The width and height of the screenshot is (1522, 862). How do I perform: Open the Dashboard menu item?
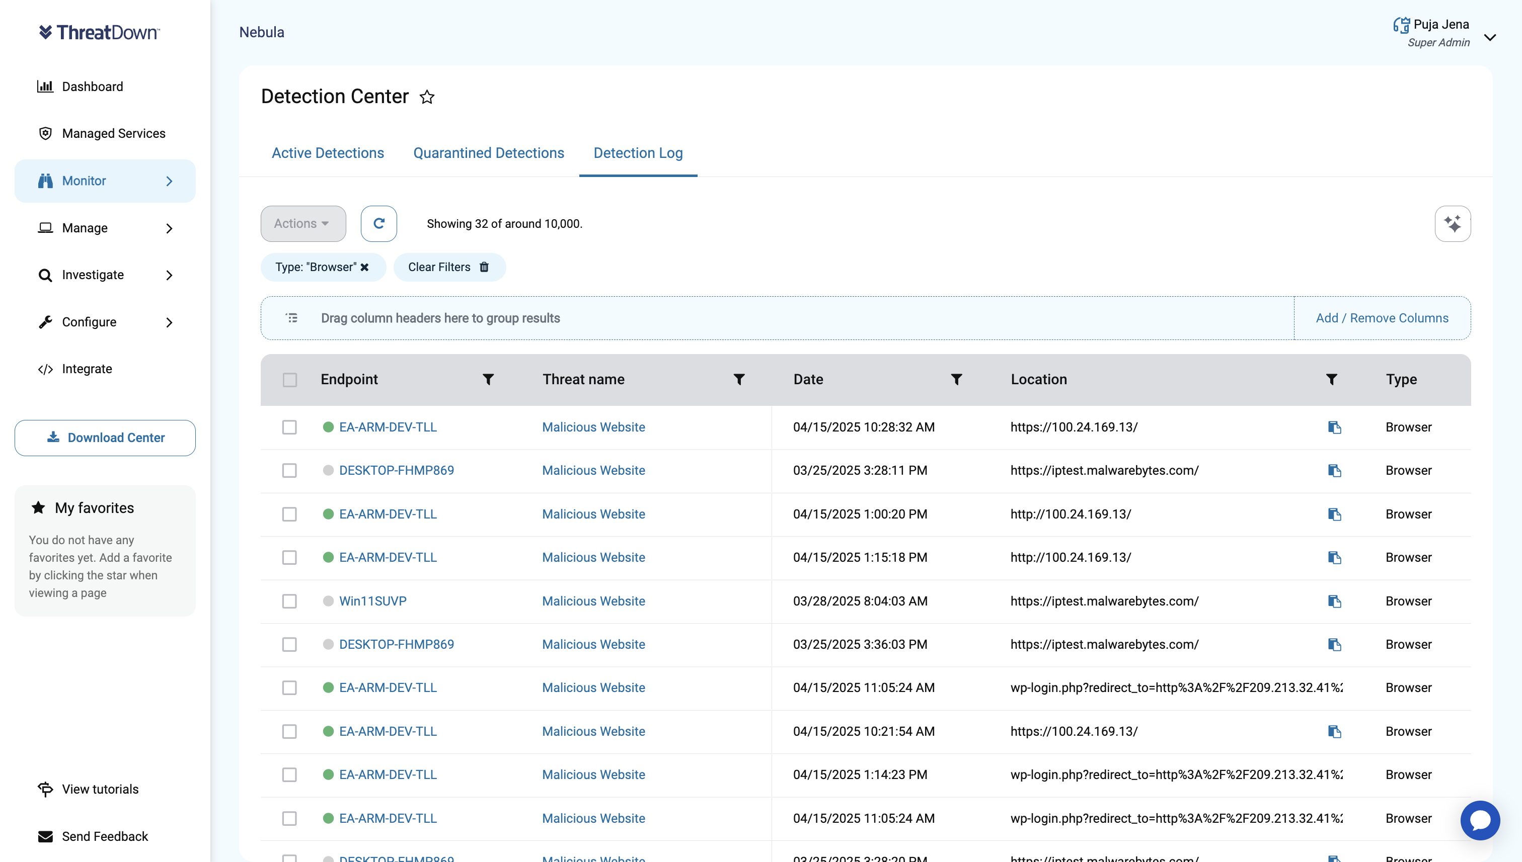point(93,87)
